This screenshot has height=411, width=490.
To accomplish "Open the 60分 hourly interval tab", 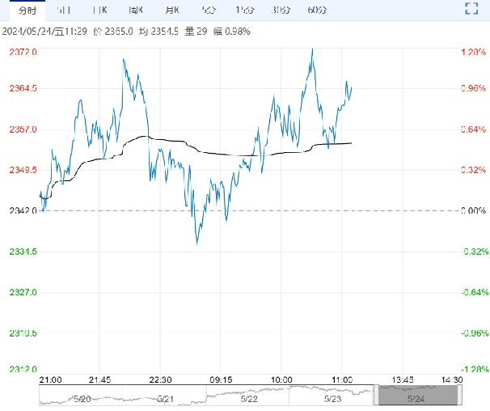I will tap(317, 11).
